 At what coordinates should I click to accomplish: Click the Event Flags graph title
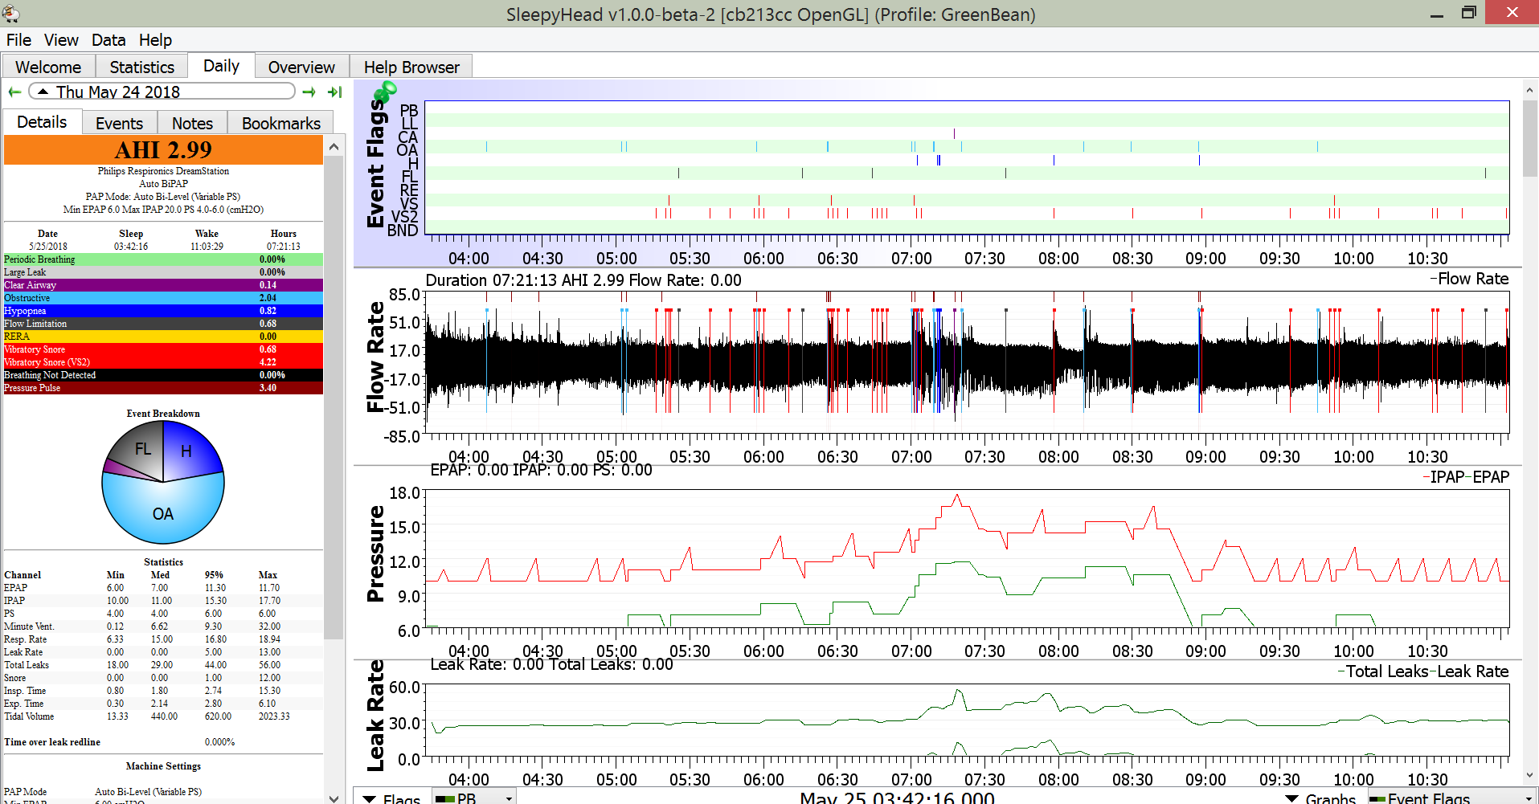pos(375,162)
